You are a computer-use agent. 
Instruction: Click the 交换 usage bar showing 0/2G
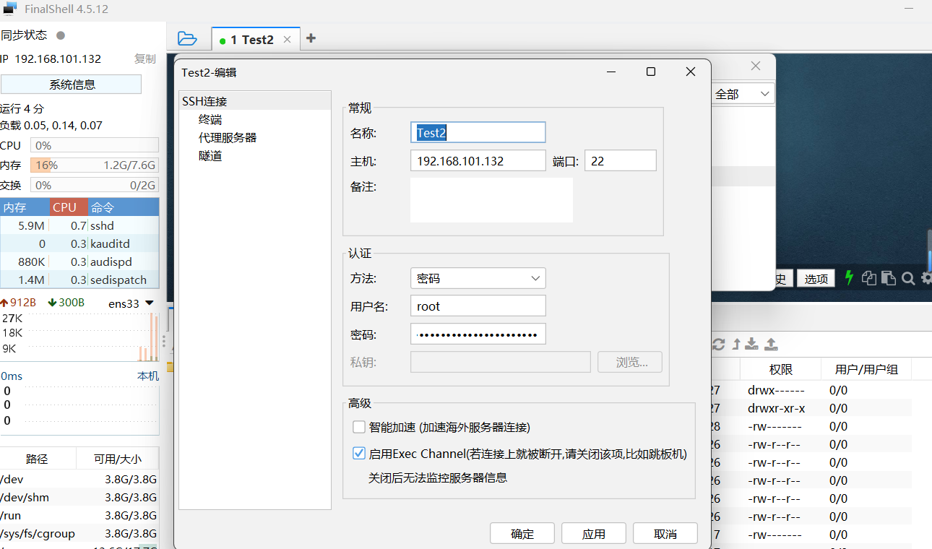tap(95, 186)
